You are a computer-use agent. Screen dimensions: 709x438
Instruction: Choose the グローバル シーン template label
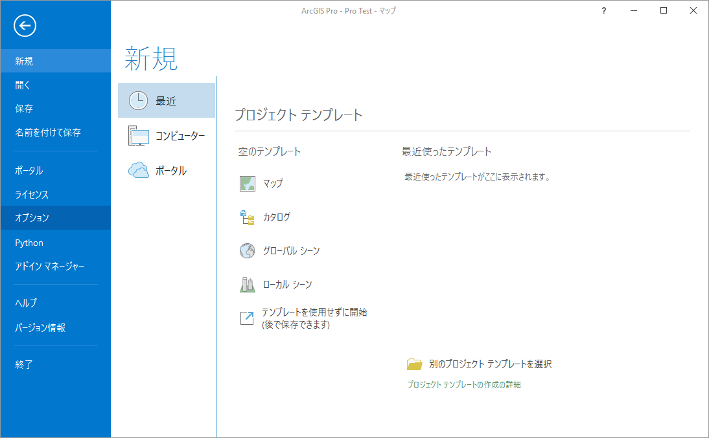coord(291,250)
